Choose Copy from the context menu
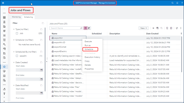The height and width of the screenshot is (103, 184). click(87, 61)
